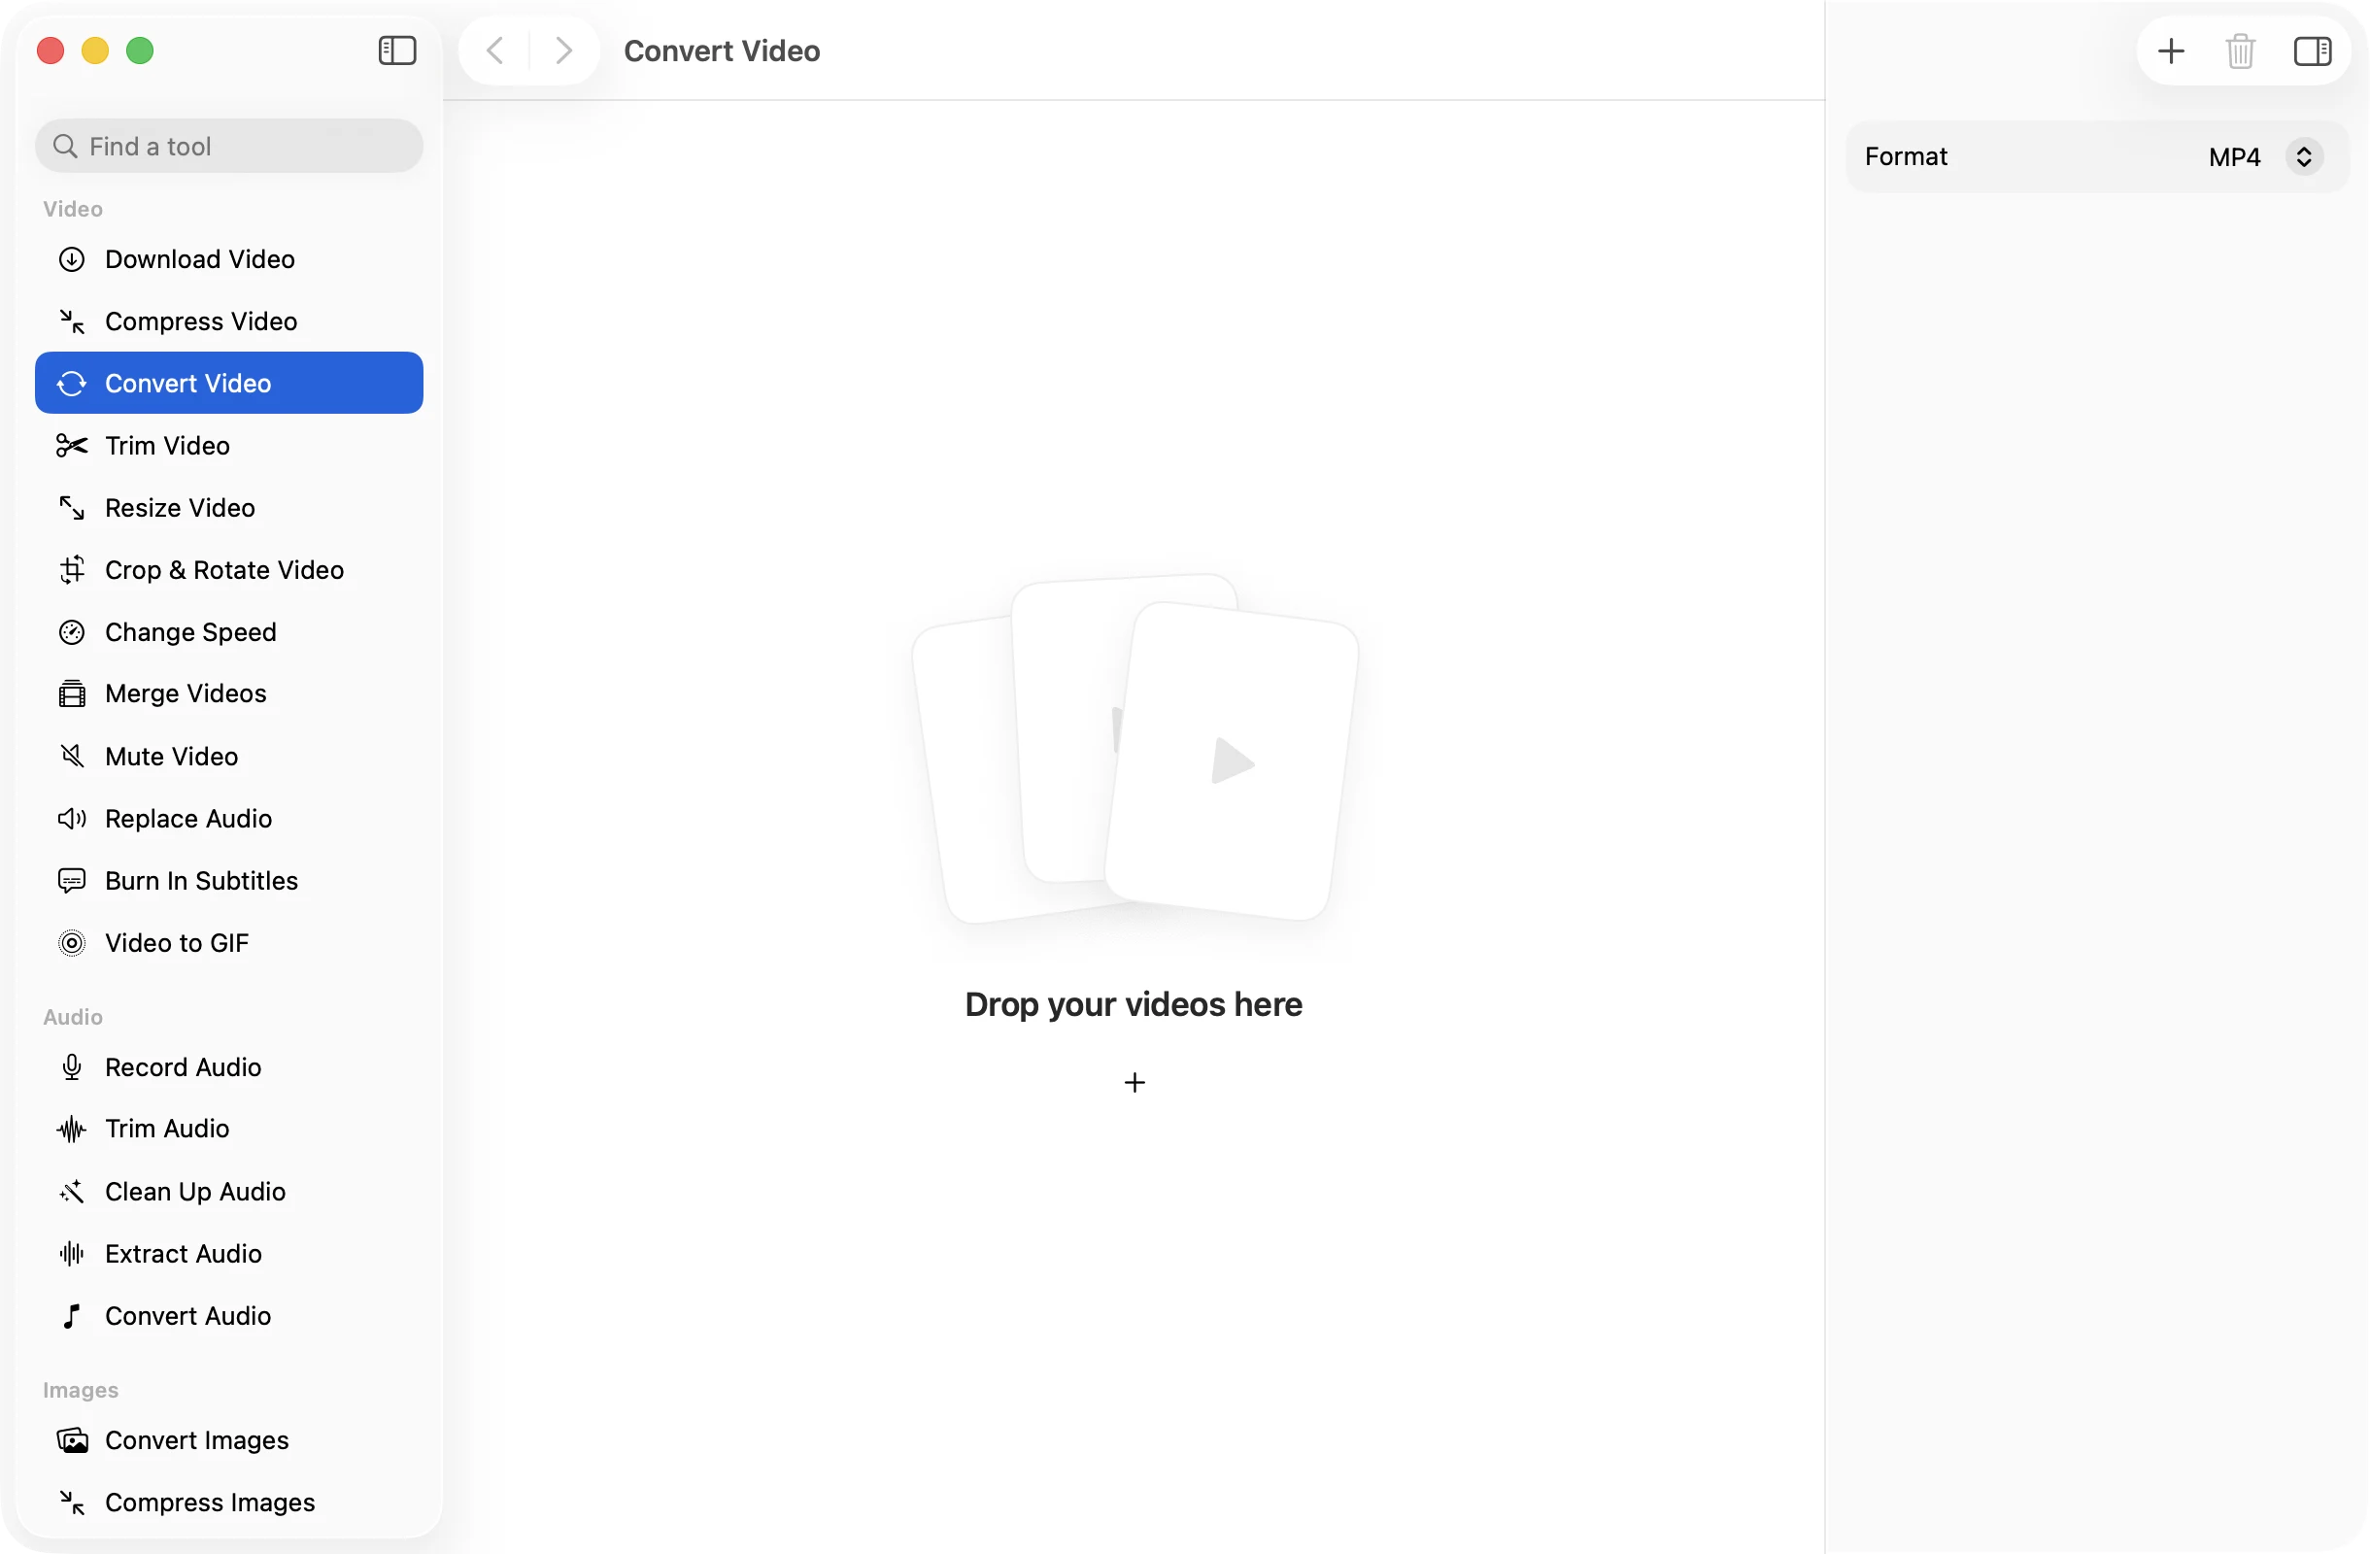Click the stacked video cards drop illustration
Image resolution: width=2370 pixels, height=1554 pixels.
1135,749
